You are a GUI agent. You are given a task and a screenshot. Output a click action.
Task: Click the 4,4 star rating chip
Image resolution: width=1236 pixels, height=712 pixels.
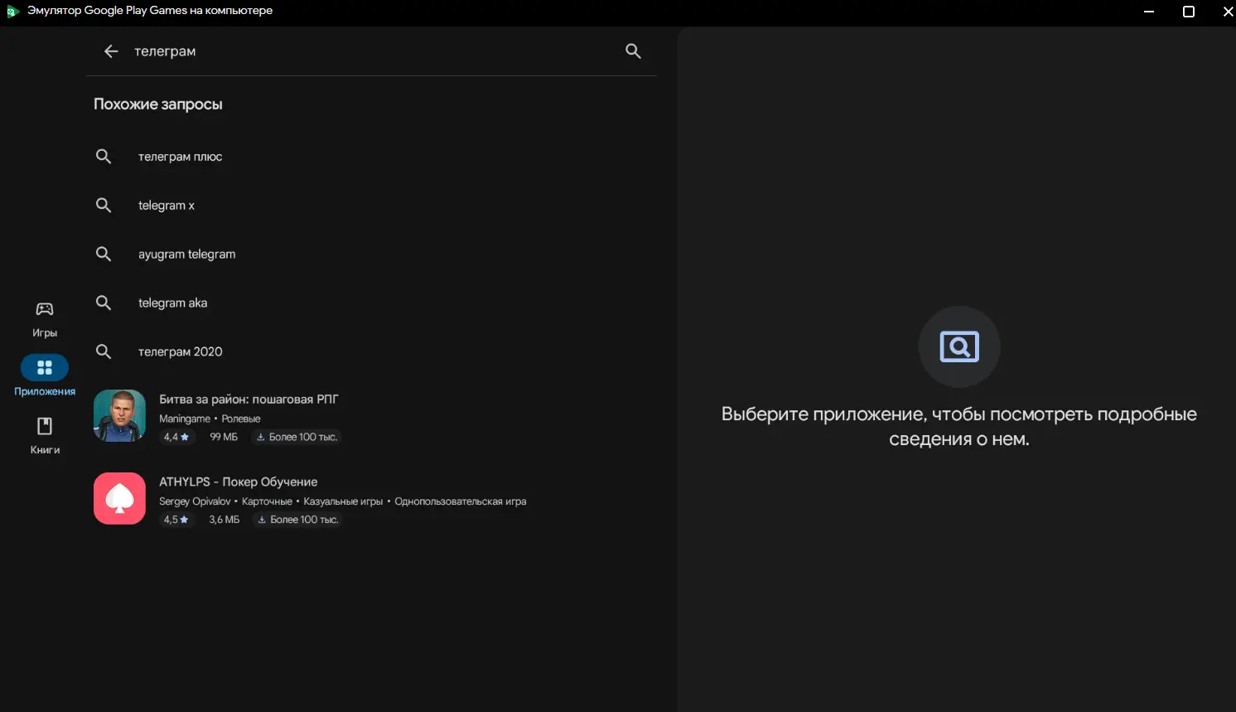pos(176,437)
